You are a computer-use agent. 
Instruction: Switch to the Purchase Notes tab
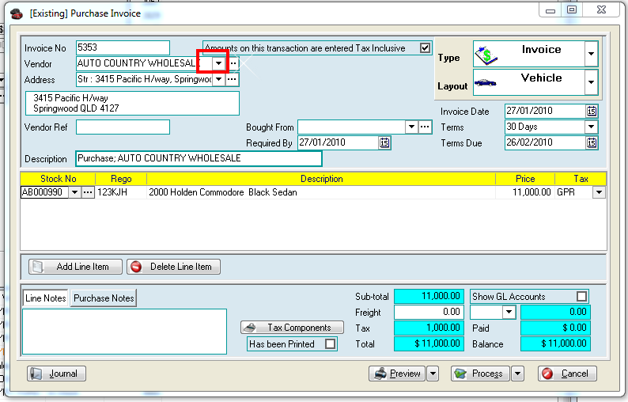(x=104, y=298)
